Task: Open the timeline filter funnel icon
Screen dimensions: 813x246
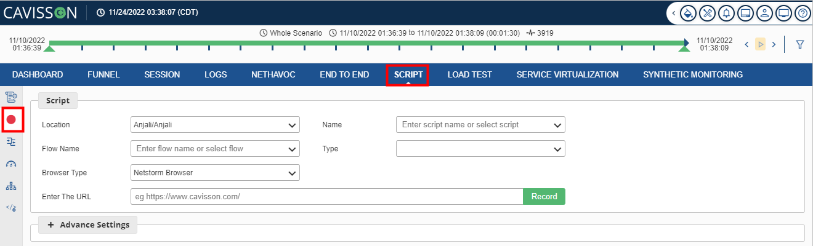Action: coord(800,44)
